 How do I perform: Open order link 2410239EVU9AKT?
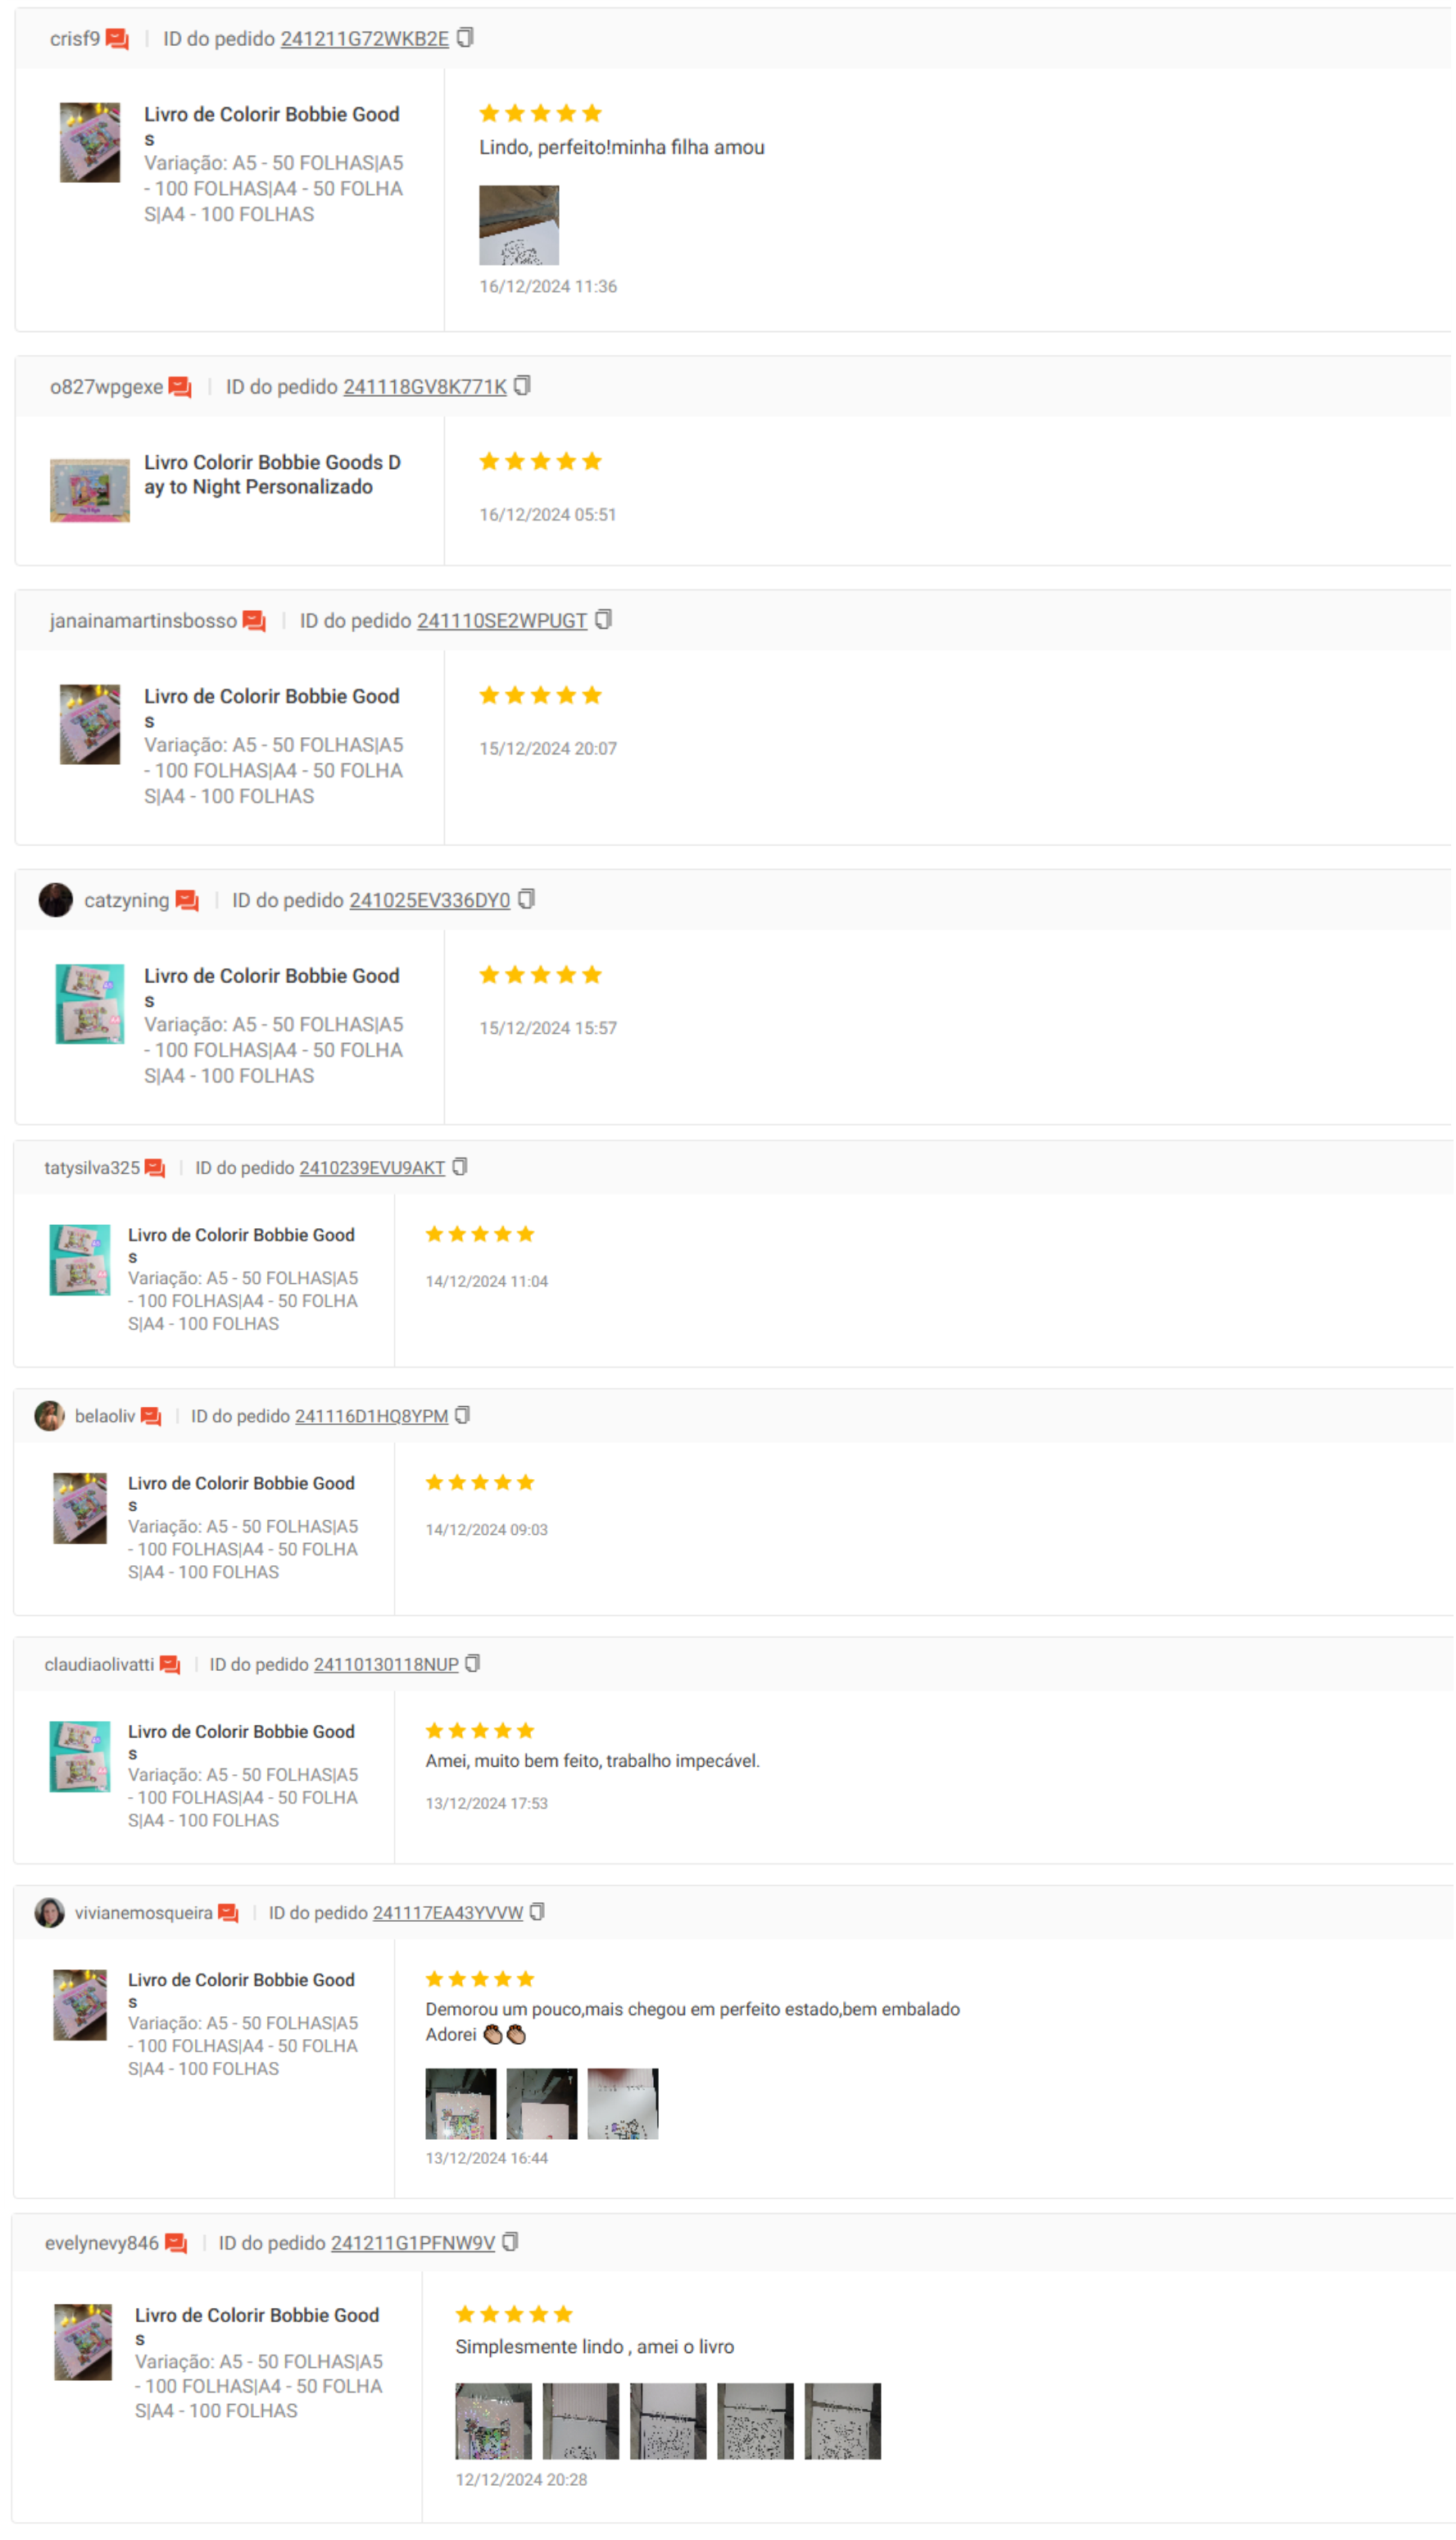tap(372, 1168)
